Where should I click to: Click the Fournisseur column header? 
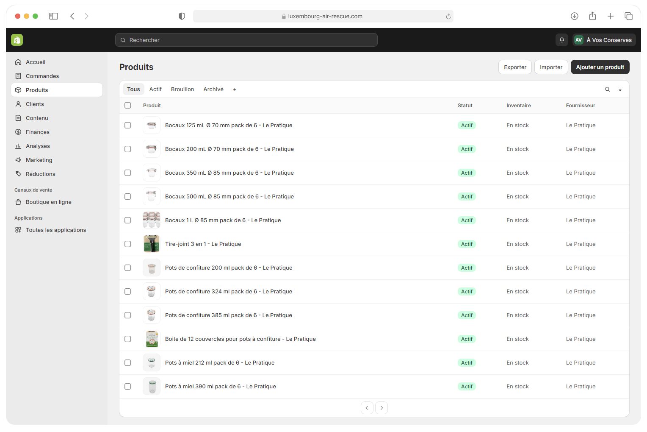pyautogui.click(x=581, y=106)
